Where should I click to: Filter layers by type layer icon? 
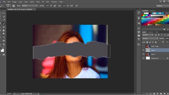(162, 35)
